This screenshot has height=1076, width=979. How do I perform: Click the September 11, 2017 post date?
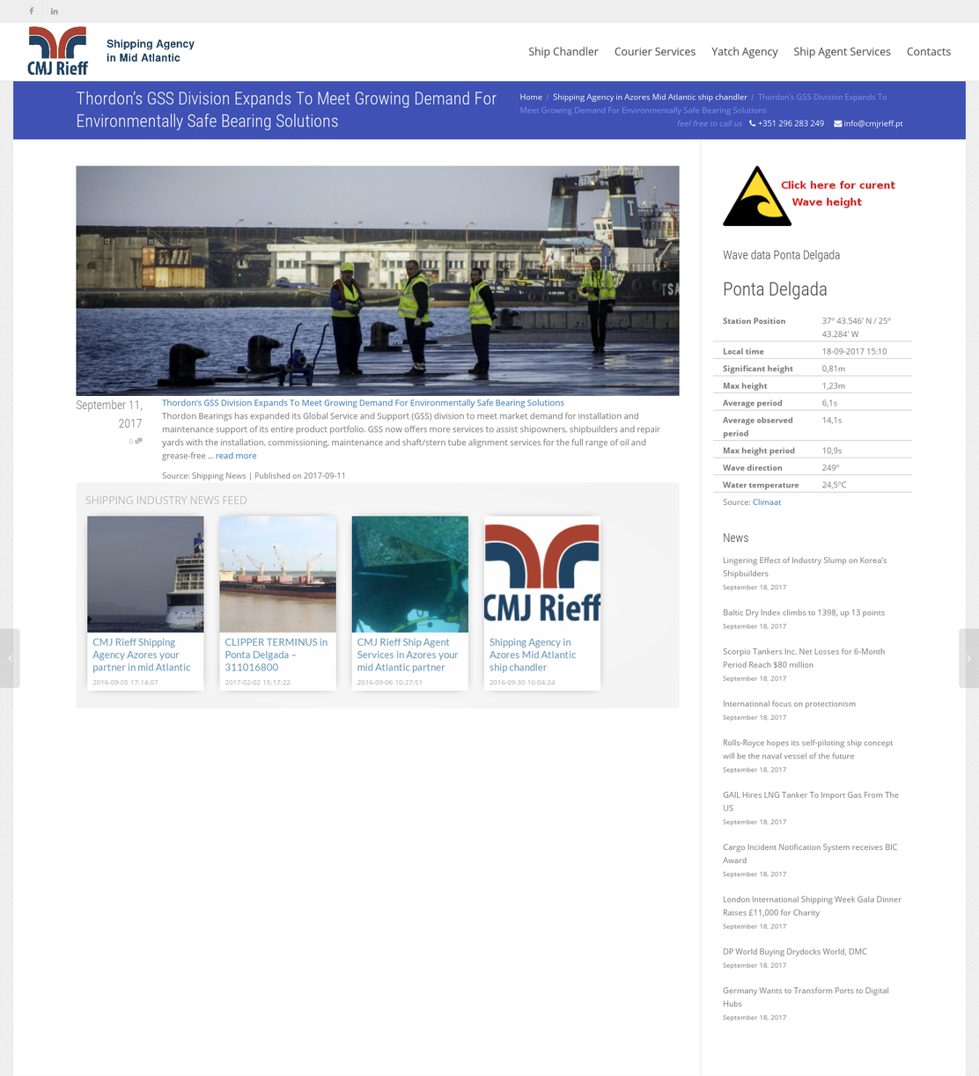(109, 414)
